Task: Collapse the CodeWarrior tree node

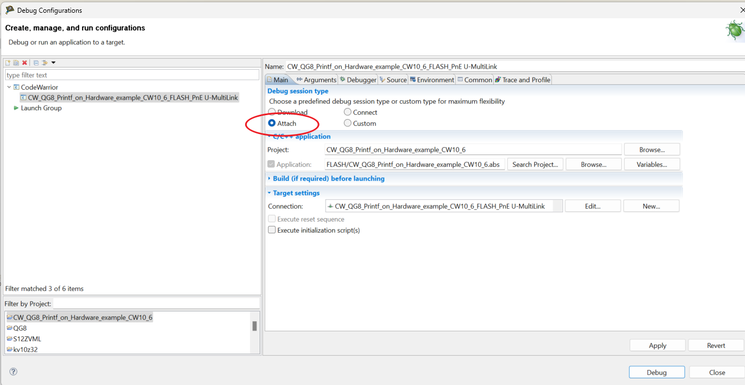Action: click(9, 87)
